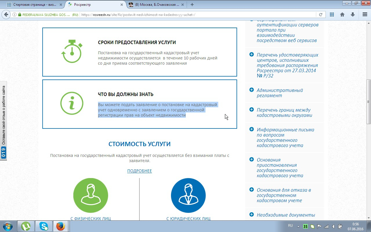The height and width of the screenshot is (232, 371).
Task: Click the Firefox back arrow button
Action: [6, 14]
